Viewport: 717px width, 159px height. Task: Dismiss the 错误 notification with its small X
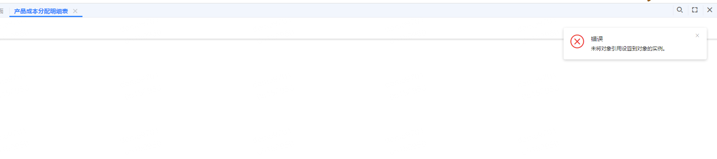[x=697, y=35]
